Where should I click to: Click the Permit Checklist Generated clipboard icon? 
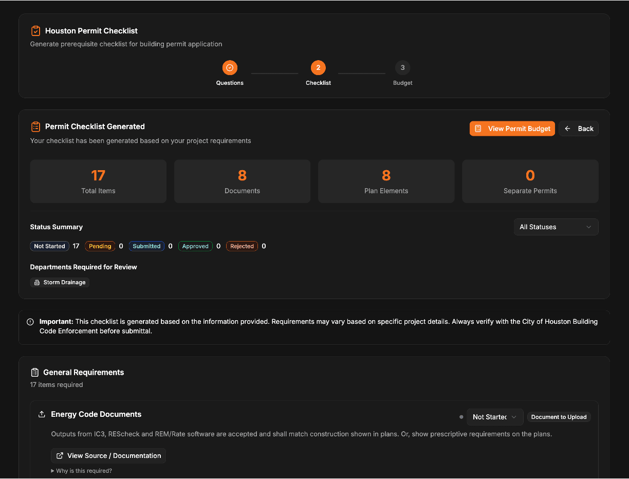point(35,126)
